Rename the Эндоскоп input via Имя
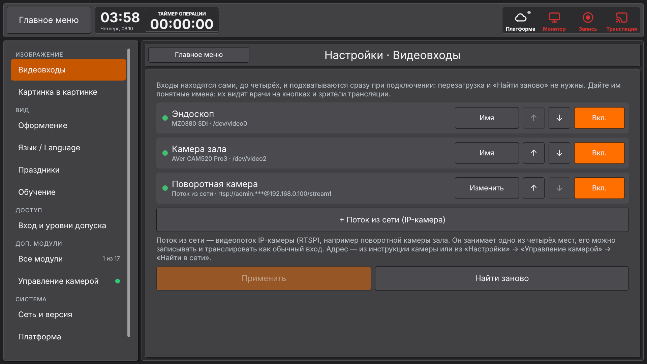Screen dimensions: 647x364 tap(487, 118)
